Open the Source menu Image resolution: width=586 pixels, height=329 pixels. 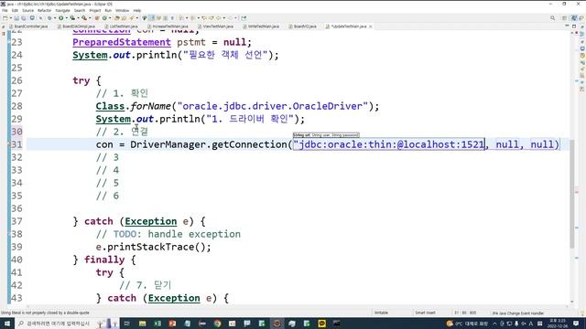click(x=27, y=10)
